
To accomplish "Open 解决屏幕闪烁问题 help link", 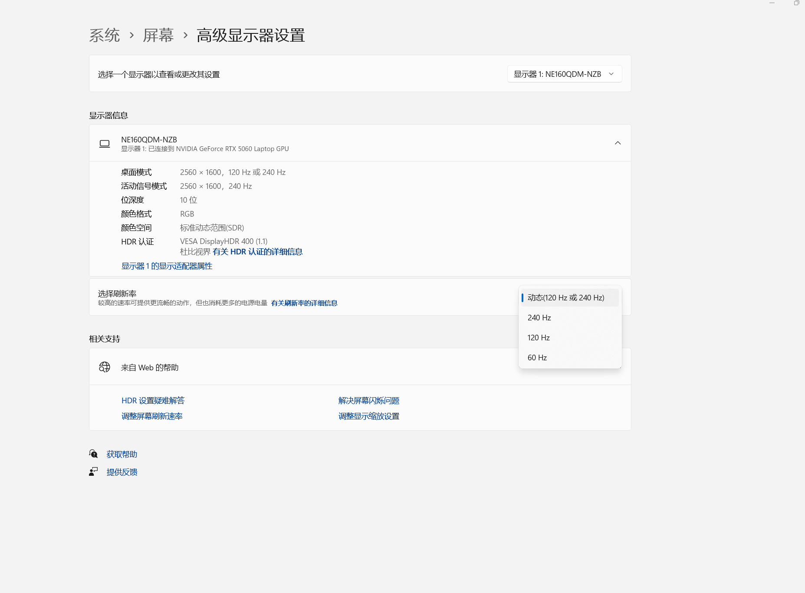I will [x=369, y=401].
